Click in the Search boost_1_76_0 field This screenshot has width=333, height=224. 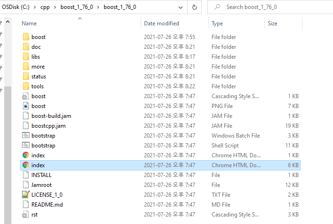pyautogui.click(x=270, y=7)
